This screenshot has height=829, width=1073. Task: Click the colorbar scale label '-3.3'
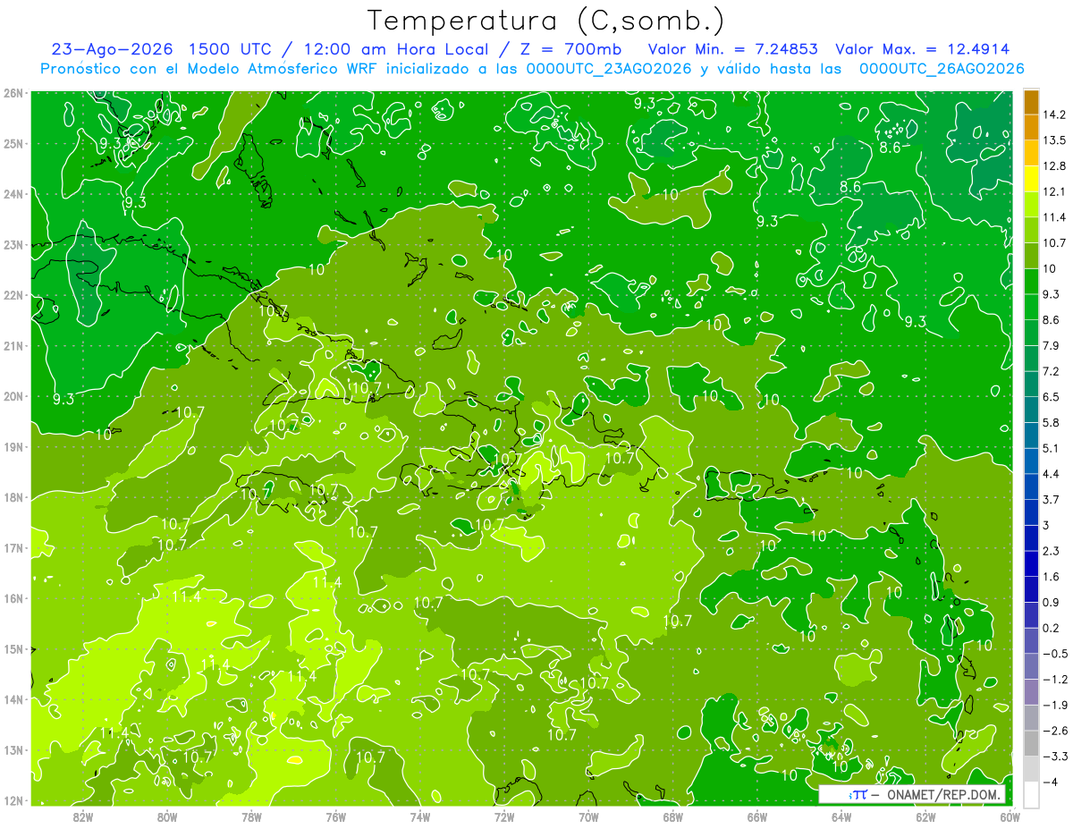click(x=1054, y=757)
